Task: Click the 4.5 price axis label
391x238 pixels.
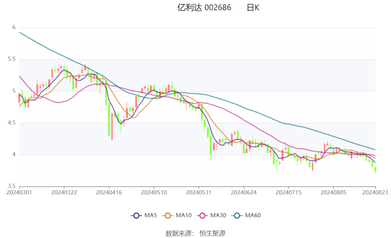Action: click(12, 123)
